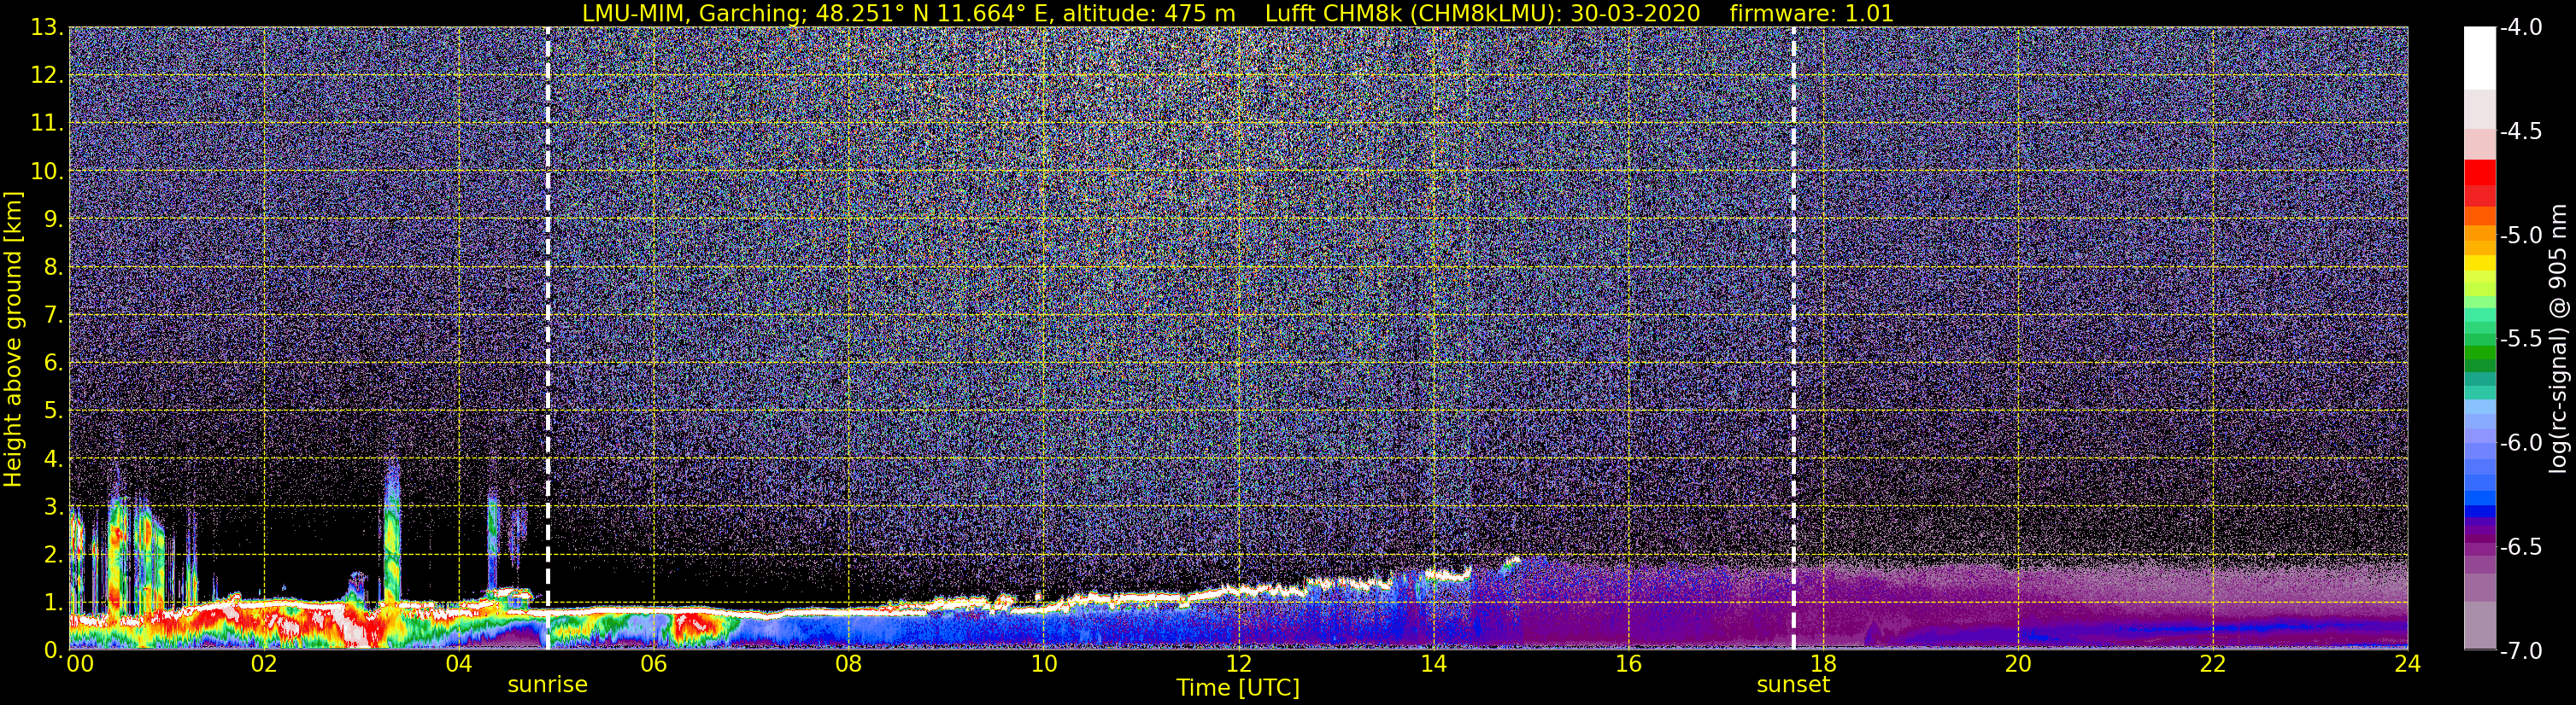Viewport: 2576px width, 705px height.
Task: Click the time axis tick label '06'
Action: tap(654, 664)
